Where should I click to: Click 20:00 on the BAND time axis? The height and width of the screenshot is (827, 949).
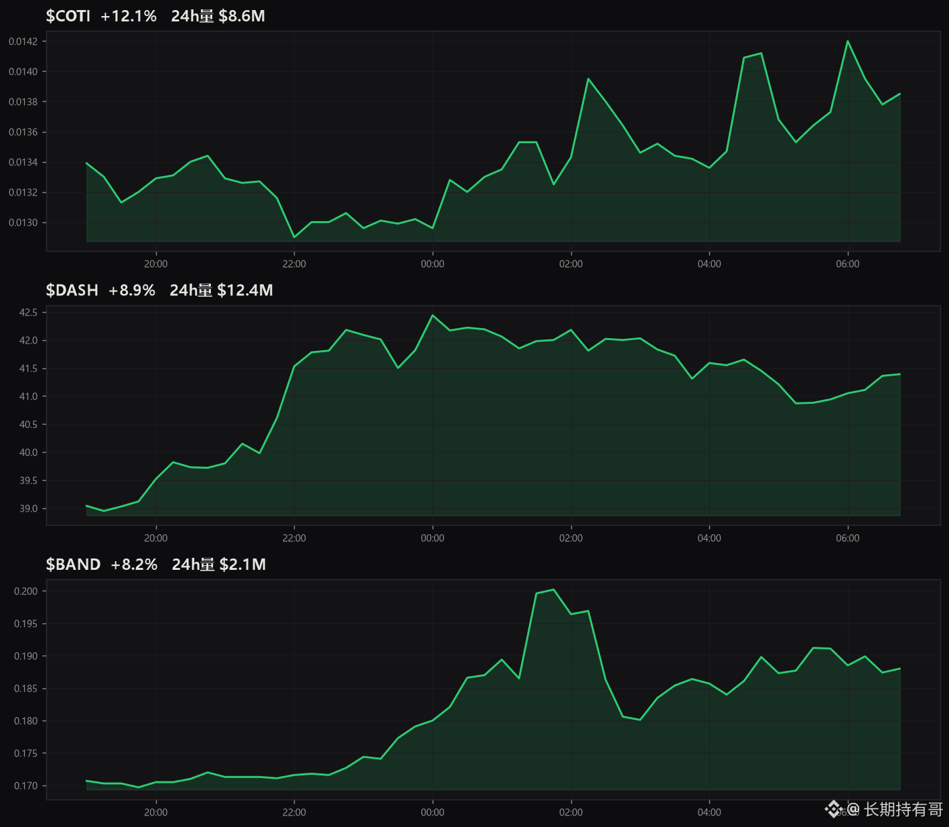(156, 812)
